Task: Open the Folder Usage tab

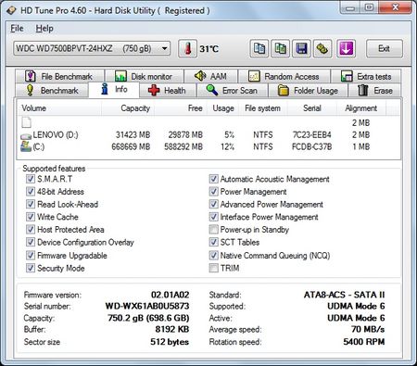Action: coord(308,91)
